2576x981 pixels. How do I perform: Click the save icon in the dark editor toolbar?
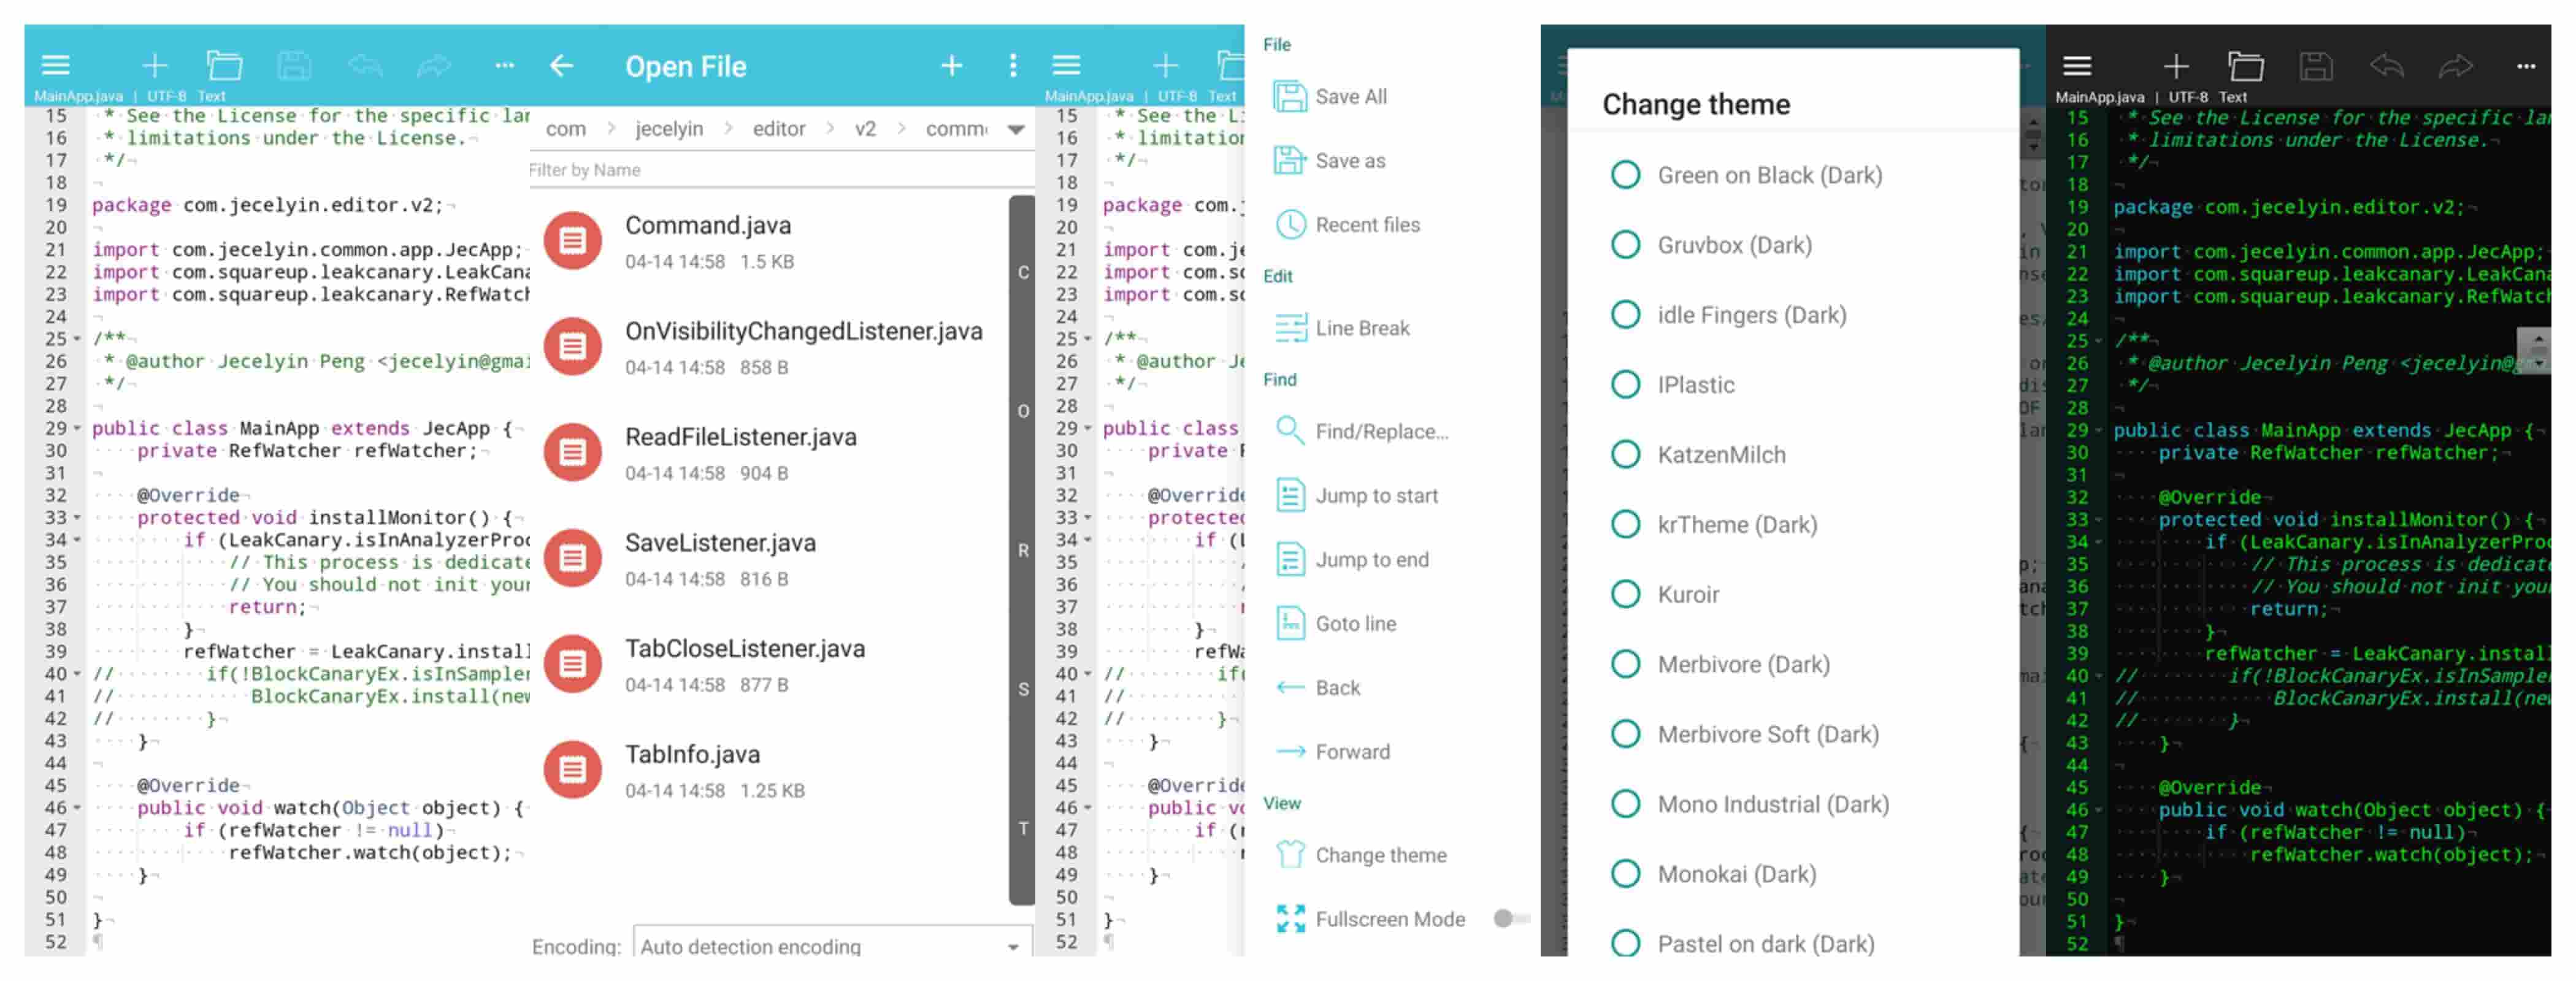click(x=2315, y=66)
